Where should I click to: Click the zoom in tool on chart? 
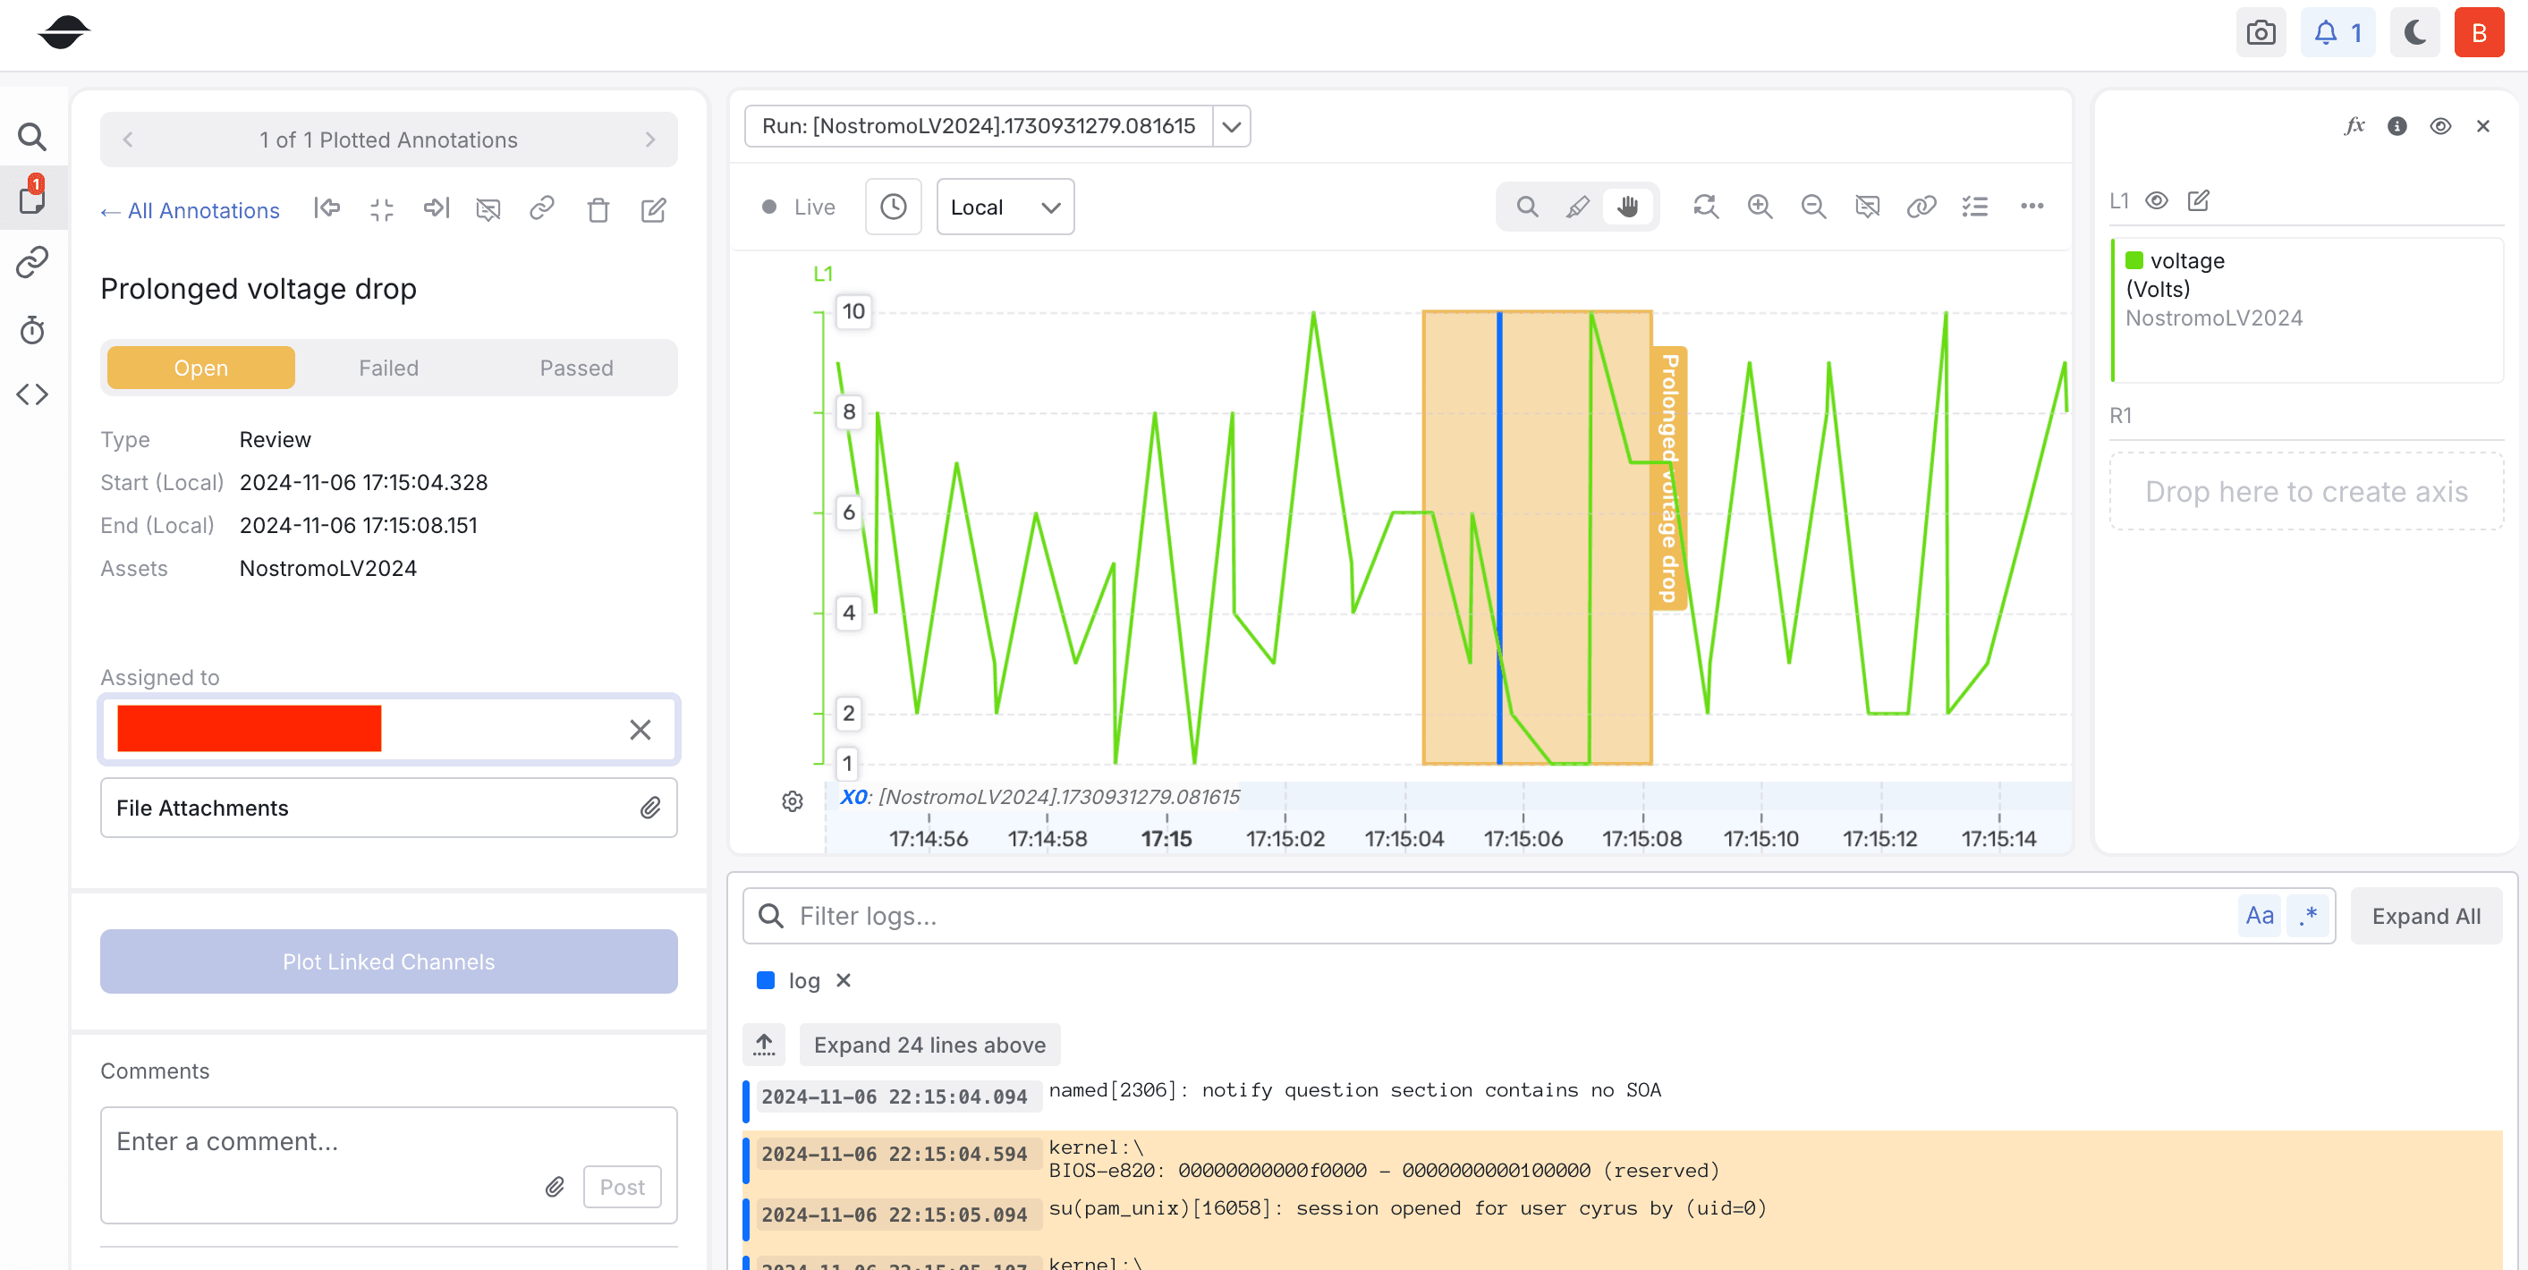[x=1762, y=206]
